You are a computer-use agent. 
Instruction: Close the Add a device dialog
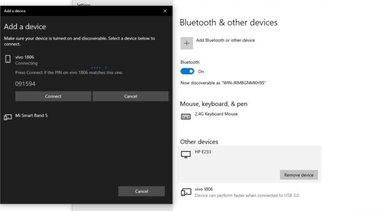[165, 11]
